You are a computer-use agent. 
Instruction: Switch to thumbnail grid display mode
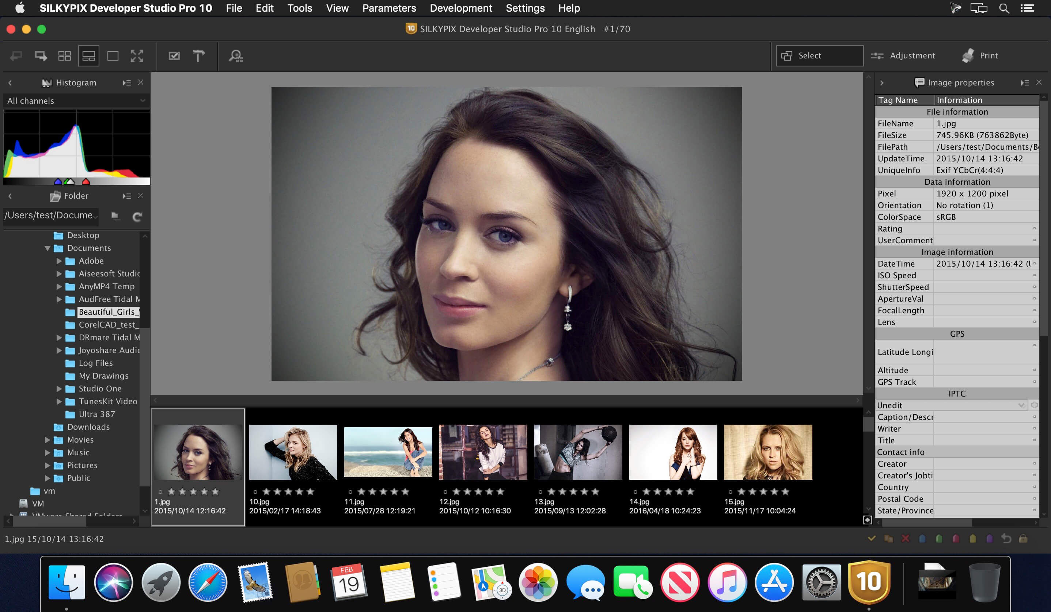(64, 56)
